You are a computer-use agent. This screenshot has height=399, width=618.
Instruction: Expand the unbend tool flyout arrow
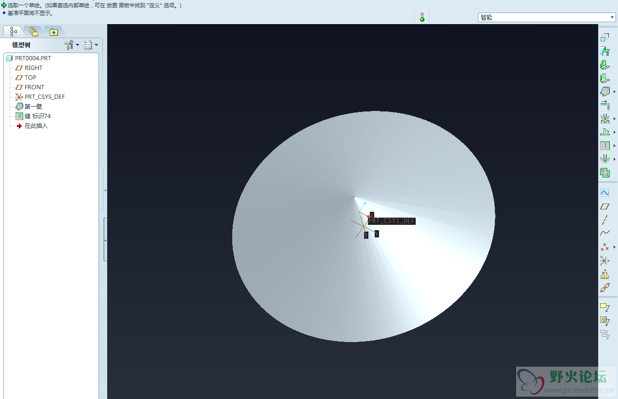[x=615, y=132]
